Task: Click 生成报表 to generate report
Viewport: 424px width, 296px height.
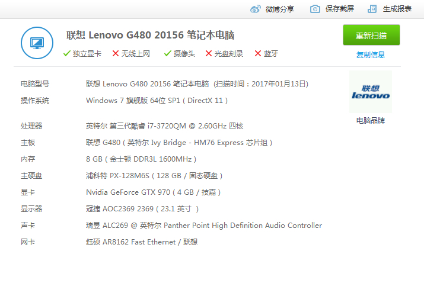Action: (x=397, y=9)
